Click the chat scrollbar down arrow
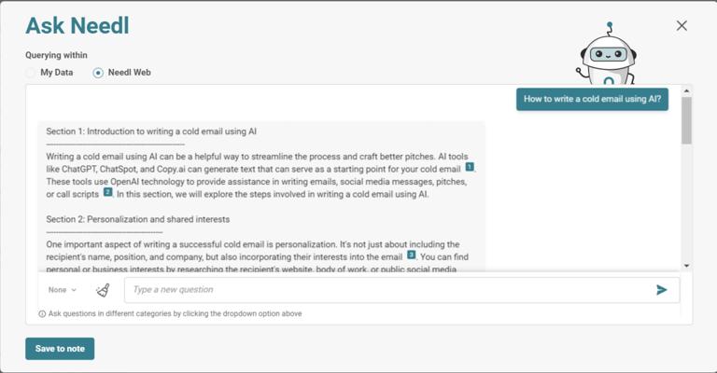Image resolution: width=717 pixels, height=373 pixels. (686, 266)
